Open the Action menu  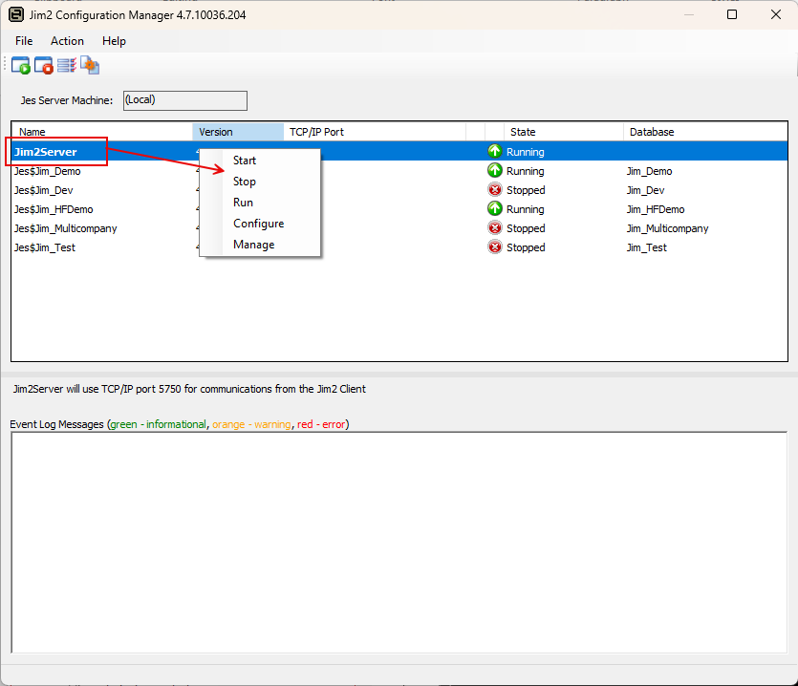67,41
